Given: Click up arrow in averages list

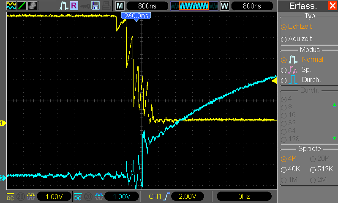Looking at the screenshot, I should pyautogui.click(x=334, y=105).
